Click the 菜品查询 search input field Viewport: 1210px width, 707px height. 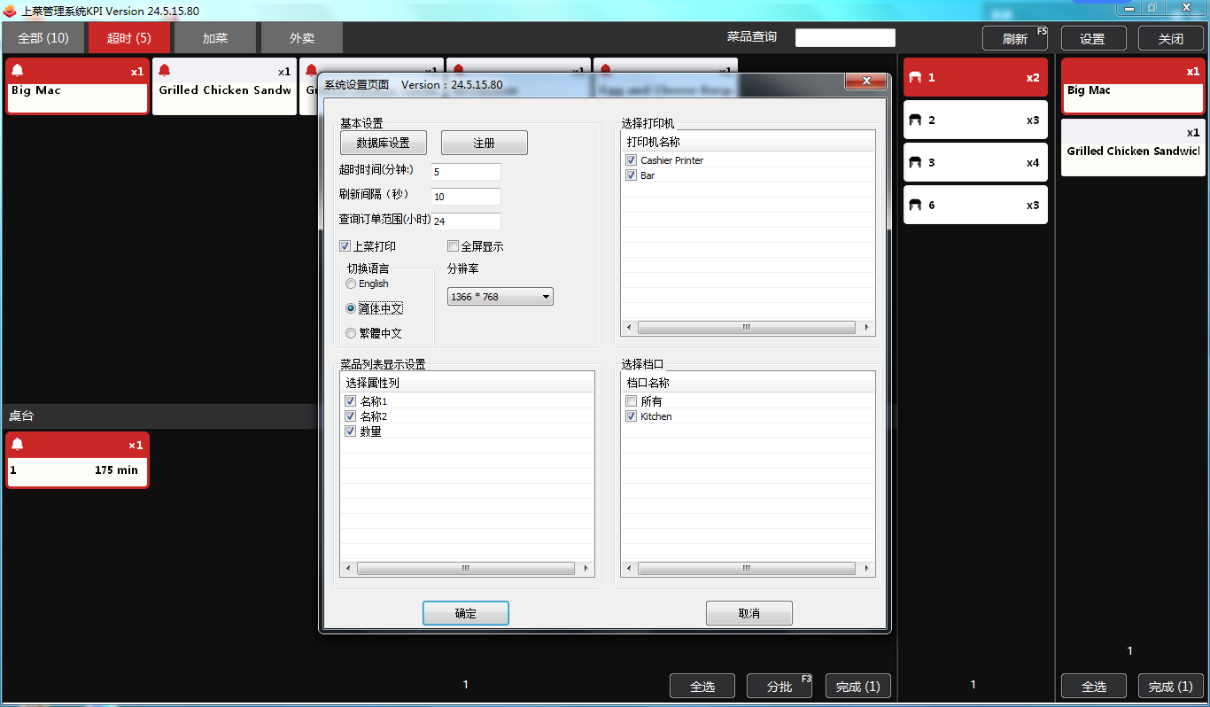pos(845,37)
